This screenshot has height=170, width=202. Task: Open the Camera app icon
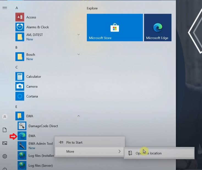(20, 86)
